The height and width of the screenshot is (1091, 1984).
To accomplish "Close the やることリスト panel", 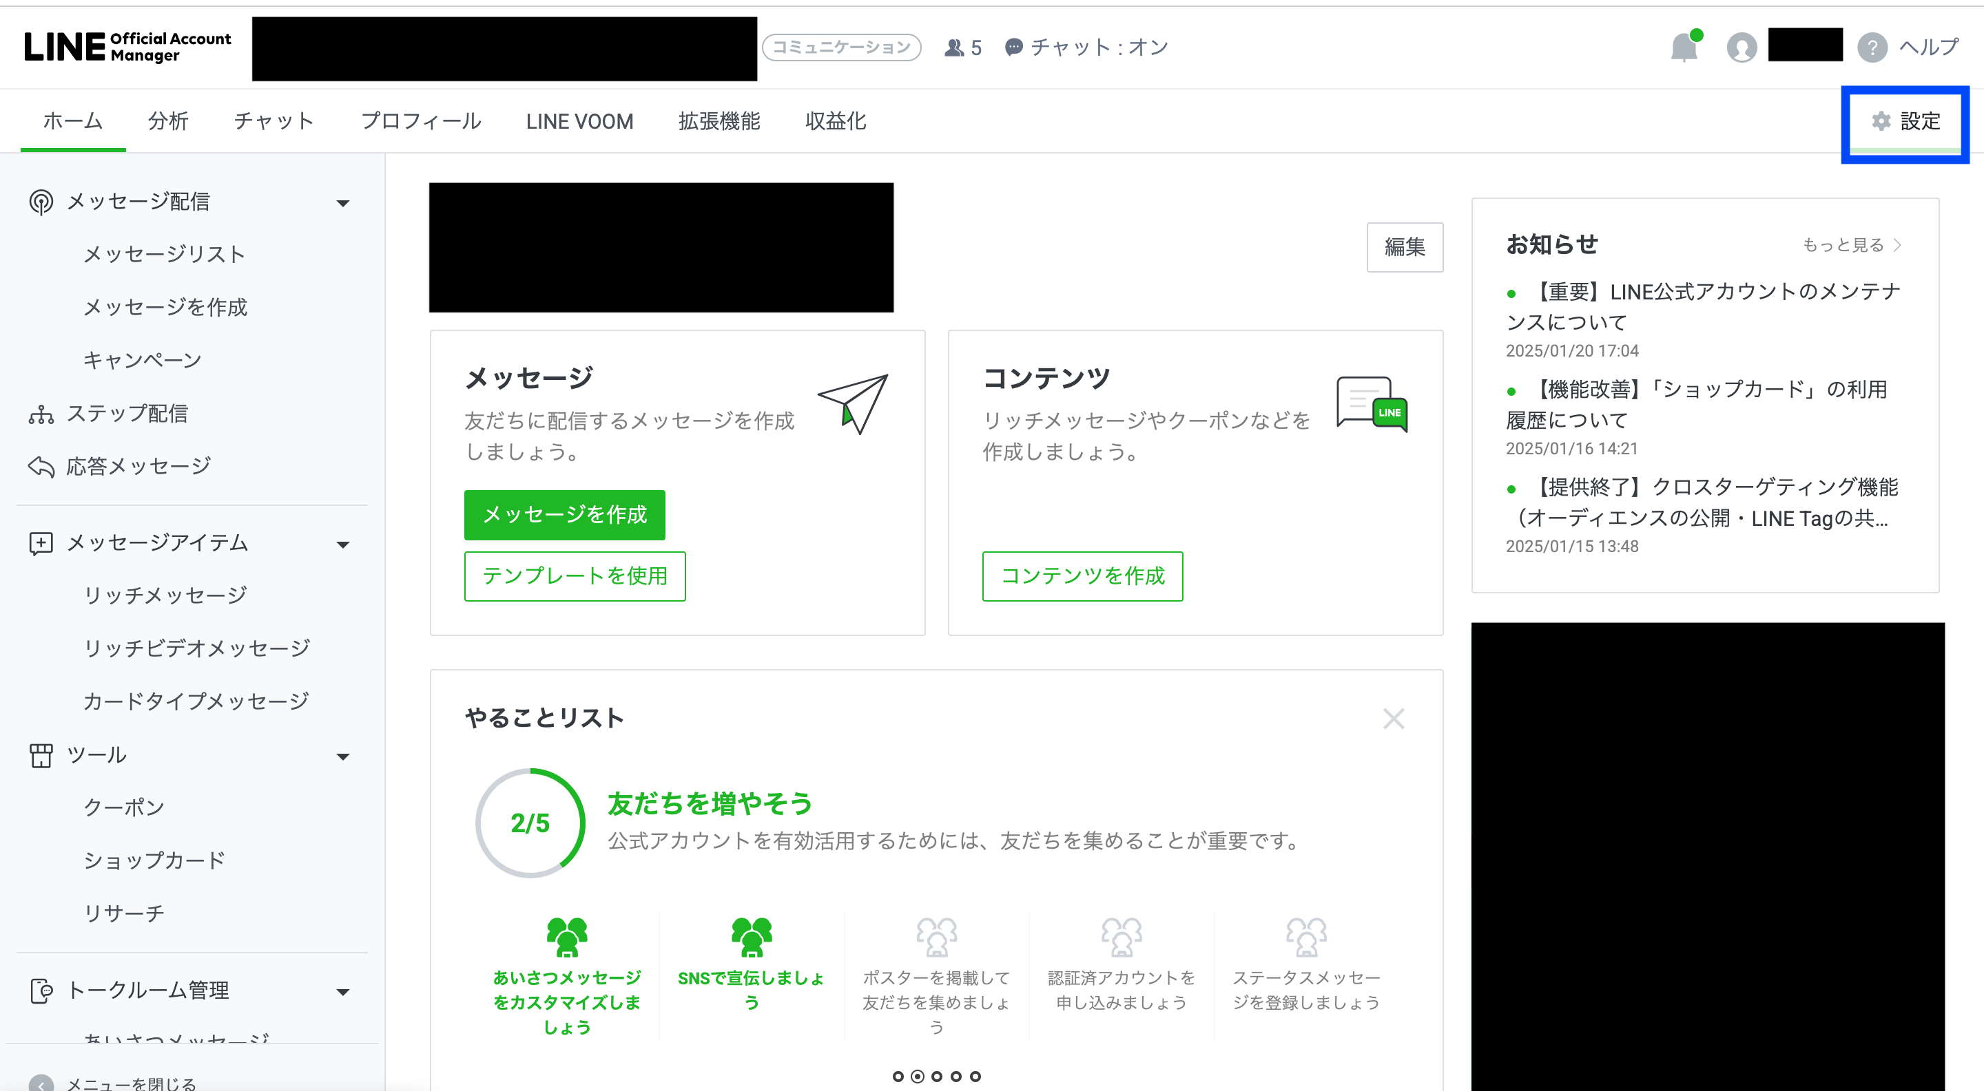I will tap(1393, 719).
